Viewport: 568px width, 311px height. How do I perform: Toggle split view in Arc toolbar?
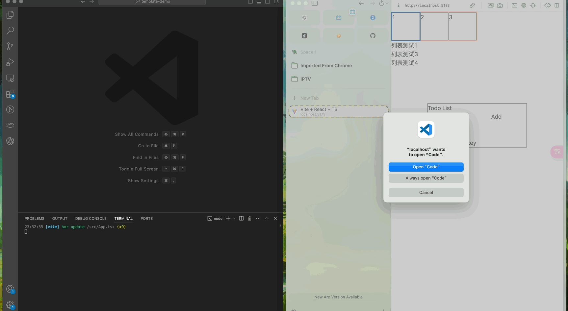coord(557,5)
